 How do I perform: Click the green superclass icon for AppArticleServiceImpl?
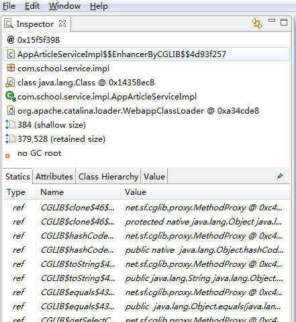11,96
